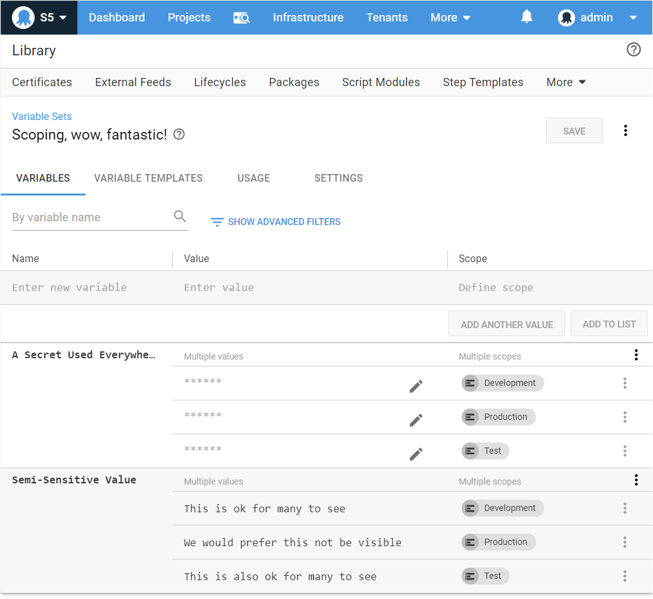Expand the More menu in Library navigation

[566, 82]
